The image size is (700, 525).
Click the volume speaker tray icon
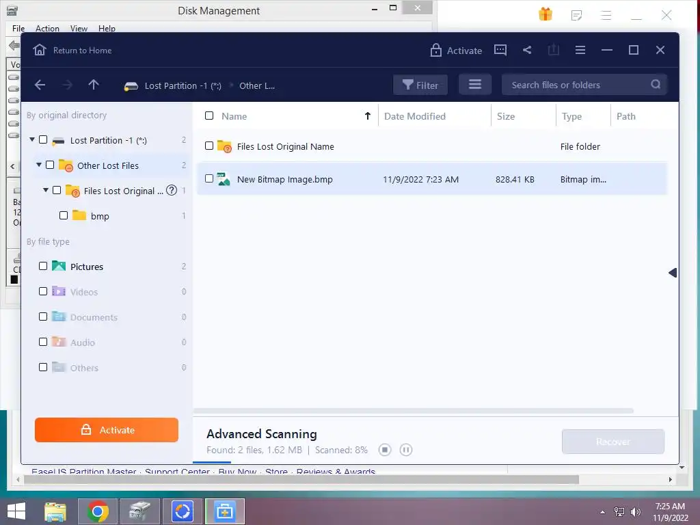pos(636,512)
